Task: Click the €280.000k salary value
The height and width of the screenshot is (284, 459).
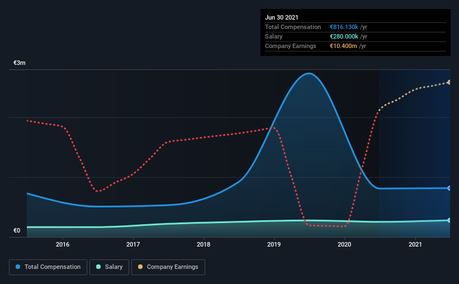Action: (x=344, y=36)
